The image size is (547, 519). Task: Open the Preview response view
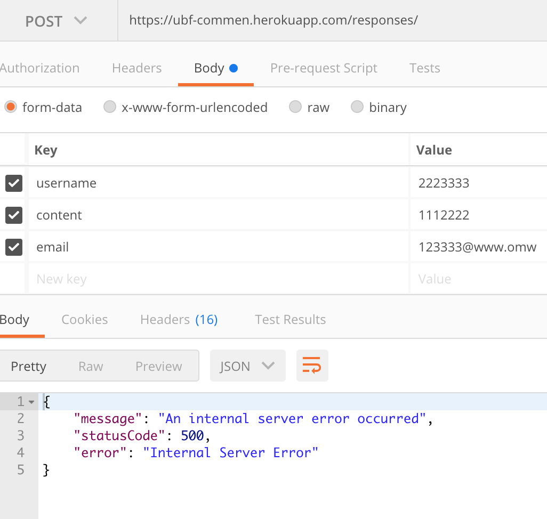pos(158,366)
